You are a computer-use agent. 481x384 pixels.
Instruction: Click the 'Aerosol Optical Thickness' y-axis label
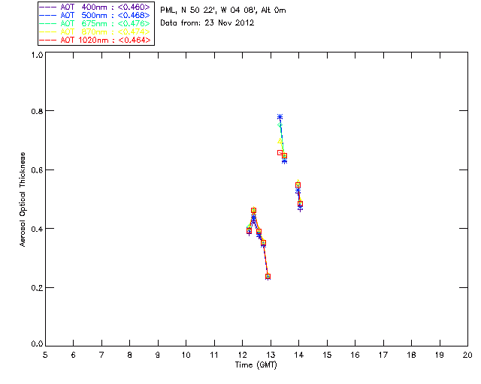23,199
